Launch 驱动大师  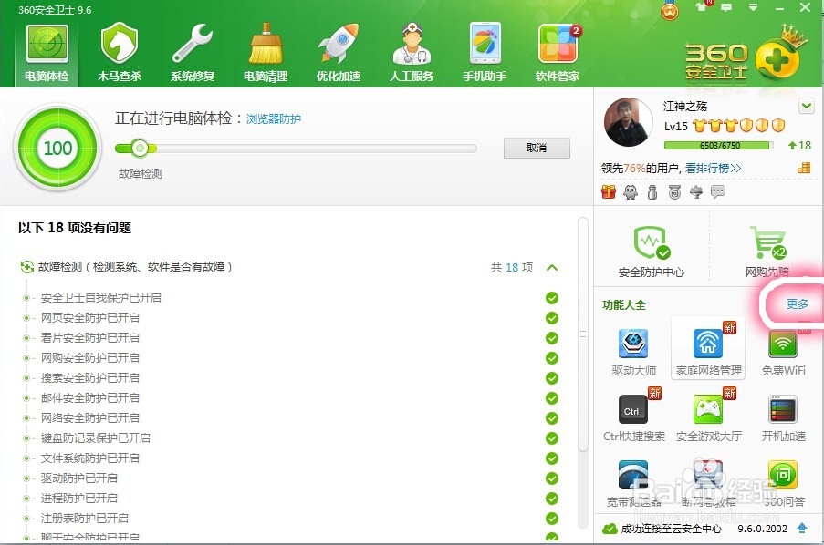click(634, 352)
